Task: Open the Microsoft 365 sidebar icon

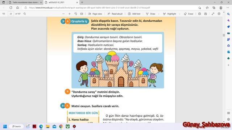Action: click(228, 46)
